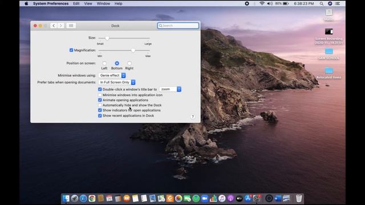Open Calendar from the Dock
The width and height of the screenshot is (365, 205).
pyautogui.click(x=109, y=198)
